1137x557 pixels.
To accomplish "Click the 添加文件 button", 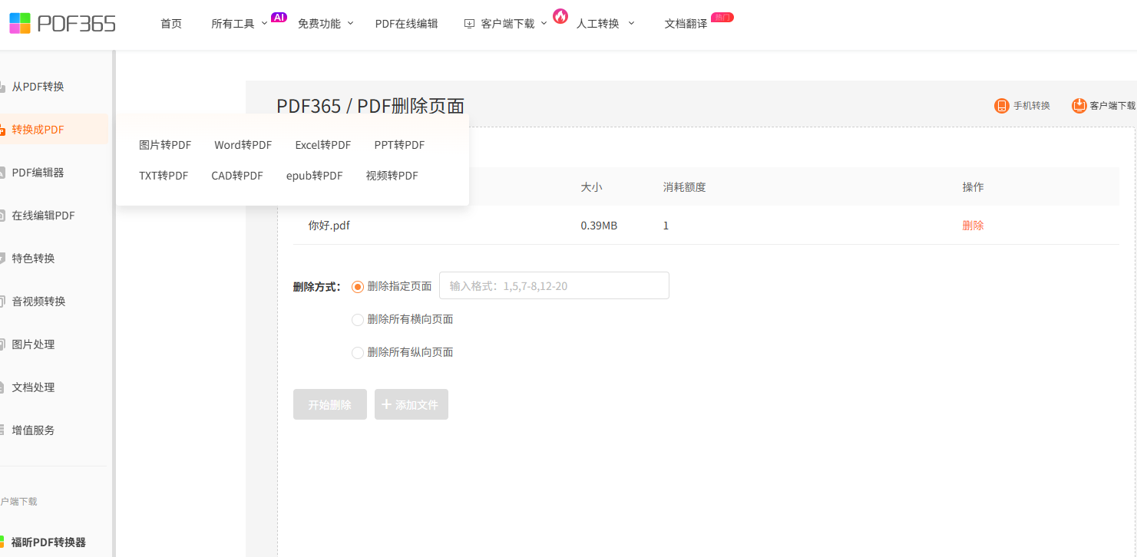I will (x=412, y=404).
